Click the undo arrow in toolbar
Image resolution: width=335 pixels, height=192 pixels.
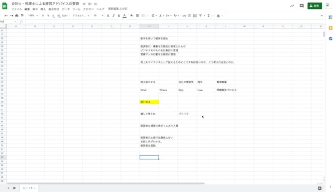(x=6, y=15)
